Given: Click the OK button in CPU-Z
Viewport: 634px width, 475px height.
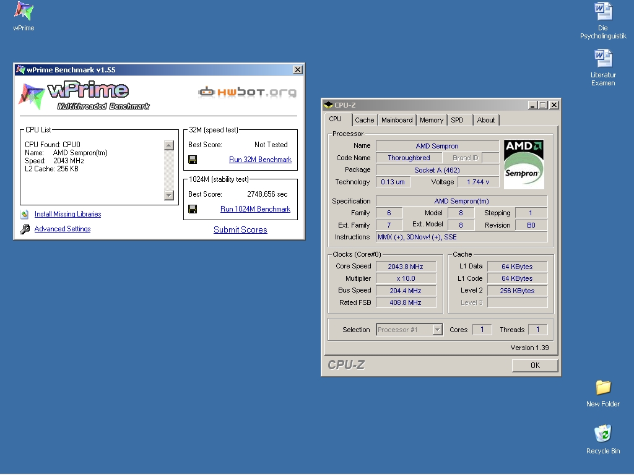Looking at the screenshot, I should [x=535, y=365].
